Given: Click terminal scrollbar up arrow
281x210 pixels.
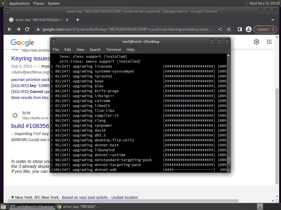Looking at the screenshot, I should (x=229, y=56).
